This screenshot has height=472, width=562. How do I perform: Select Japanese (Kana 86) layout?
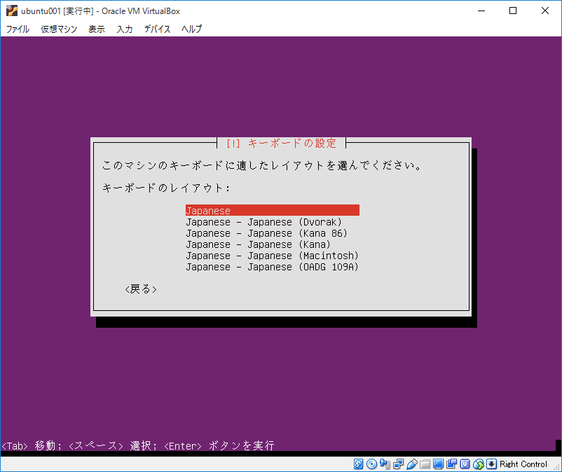(267, 233)
